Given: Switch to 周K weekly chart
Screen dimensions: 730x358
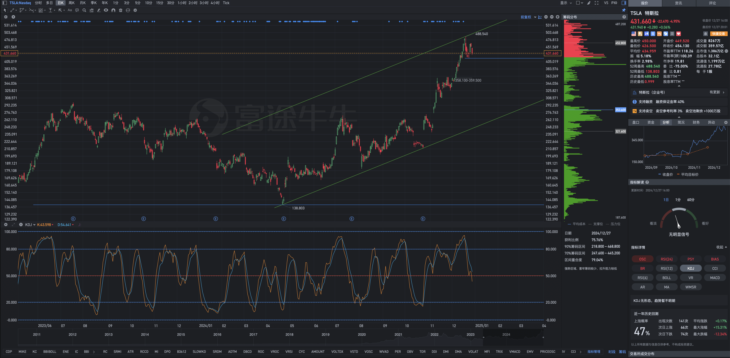Looking at the screenshot, I should [x=72, y=3].
